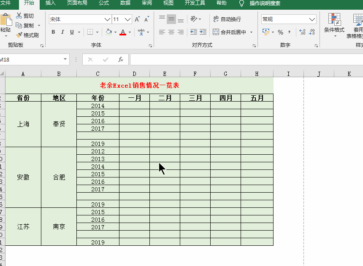Decrease font size with small A icon
The width and height of the screenshot is (363, 266).
(147, 19)
